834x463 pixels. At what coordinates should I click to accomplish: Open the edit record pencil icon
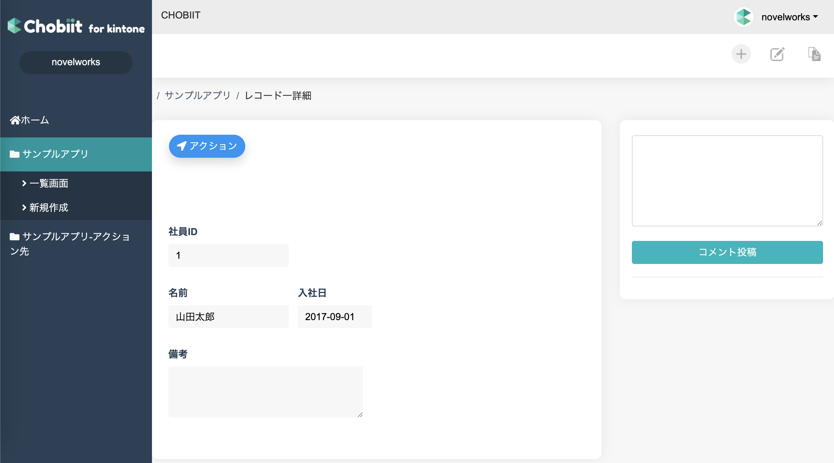pyautogui.click(x=777, y=54)
